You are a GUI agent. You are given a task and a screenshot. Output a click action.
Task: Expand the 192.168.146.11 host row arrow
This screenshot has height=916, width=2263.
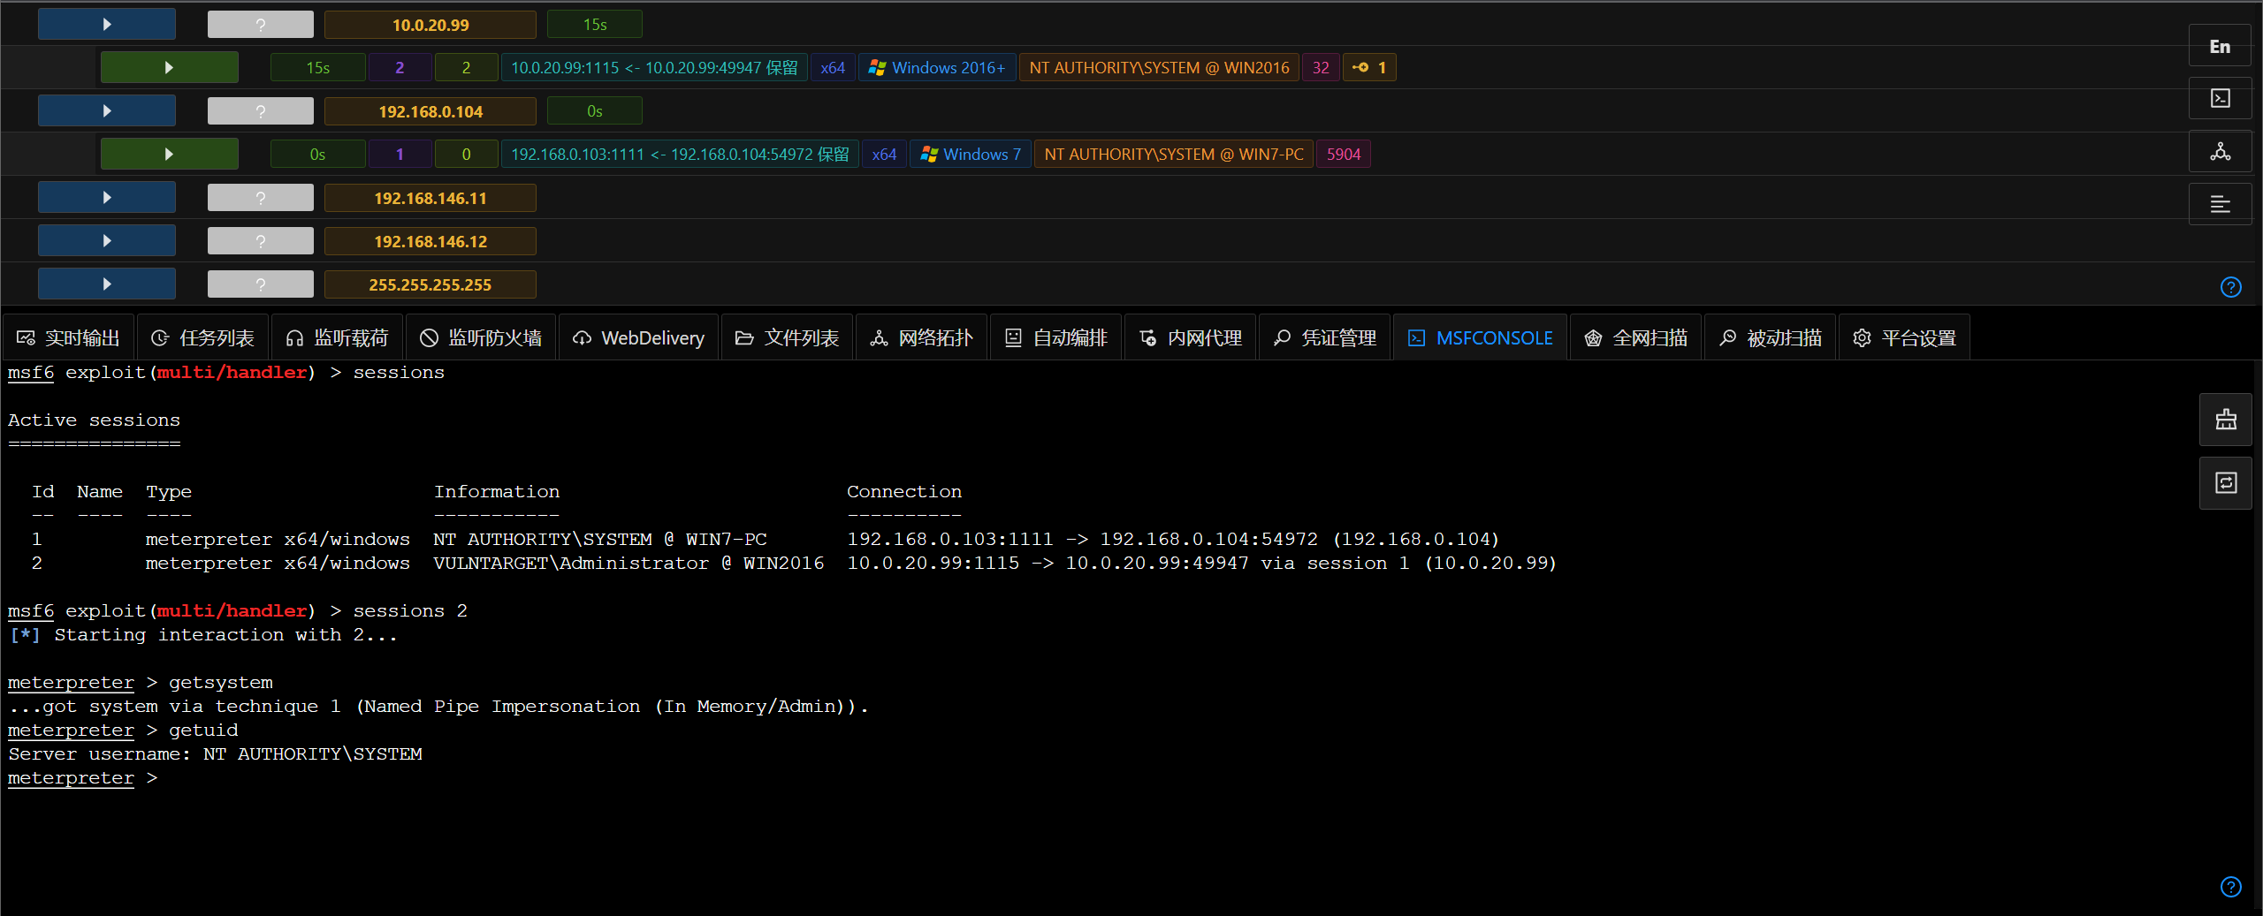click(x=107, y=198)
